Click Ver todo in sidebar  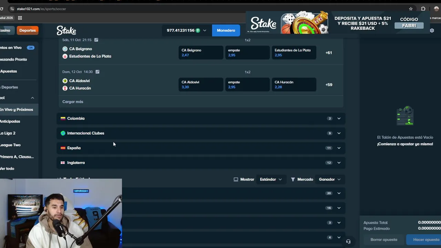[19, 168]
